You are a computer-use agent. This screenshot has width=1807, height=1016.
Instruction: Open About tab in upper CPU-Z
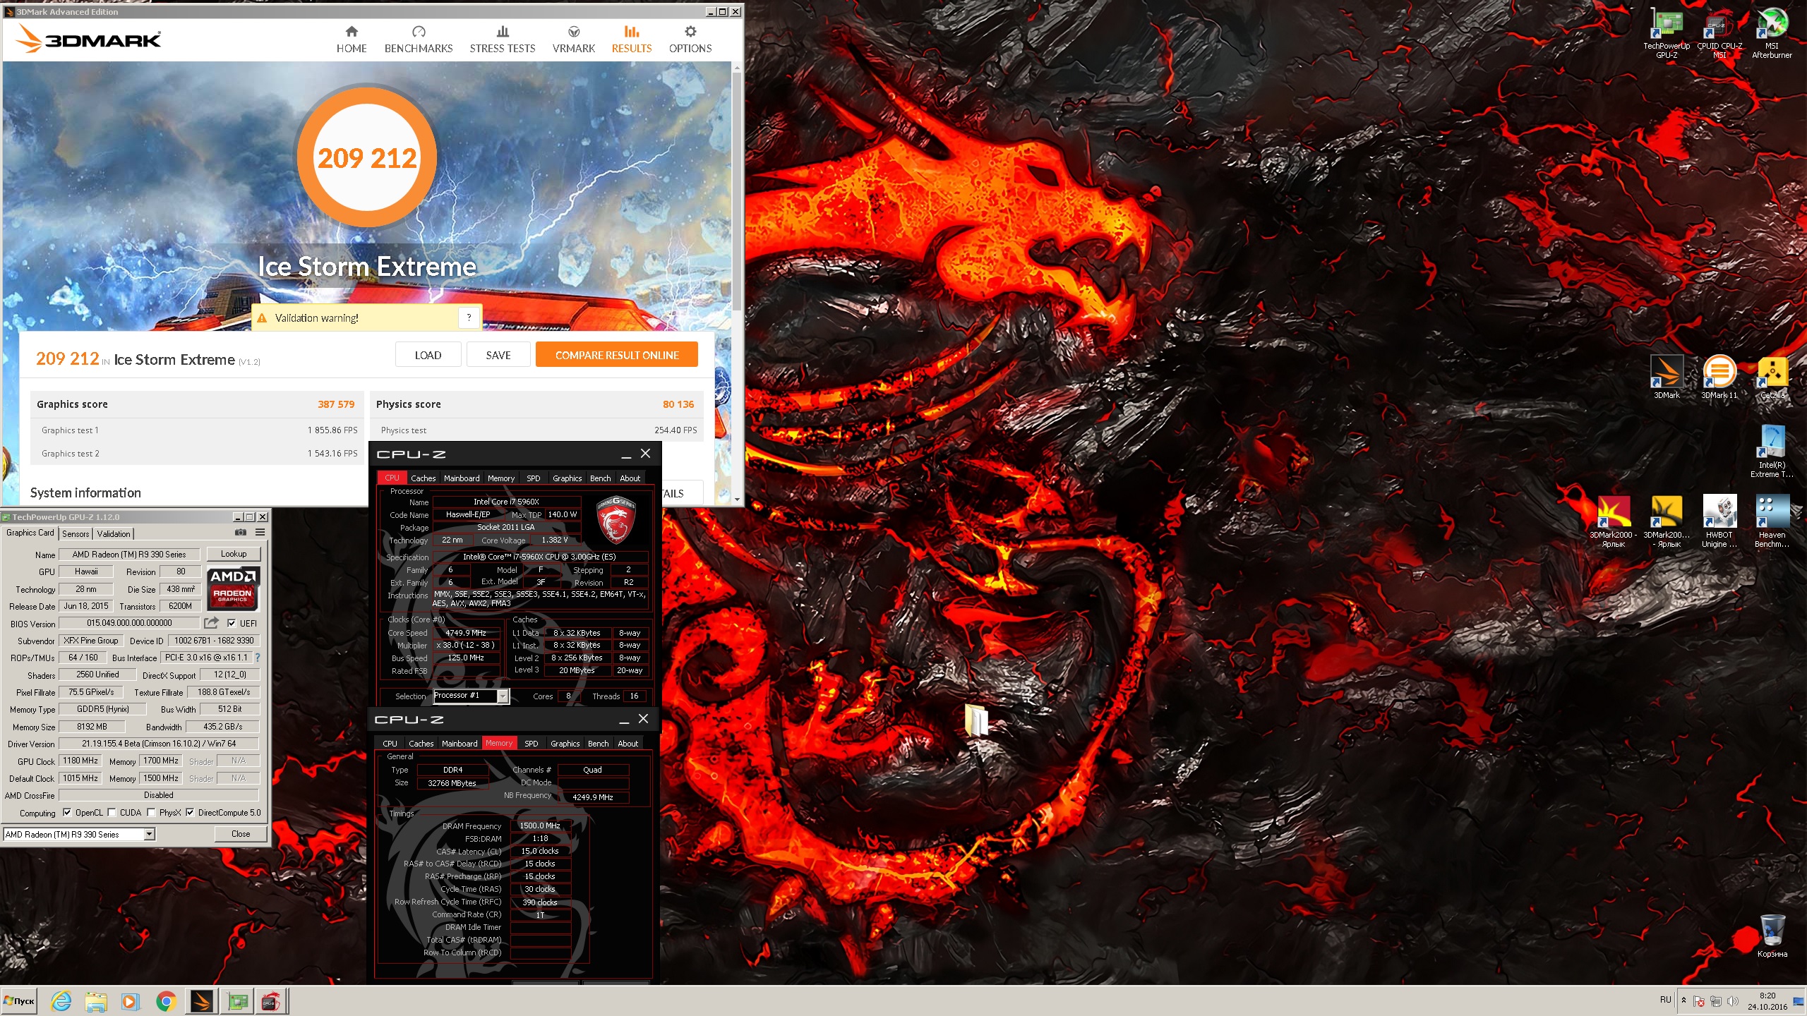coord(630,478)
